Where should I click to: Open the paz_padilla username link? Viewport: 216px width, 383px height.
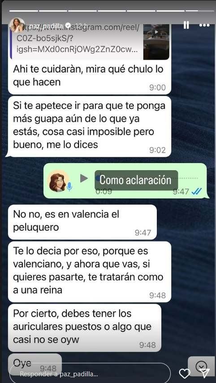pos(47,26)
